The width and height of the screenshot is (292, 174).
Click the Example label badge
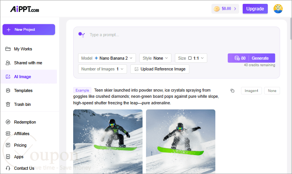(82, 90)
